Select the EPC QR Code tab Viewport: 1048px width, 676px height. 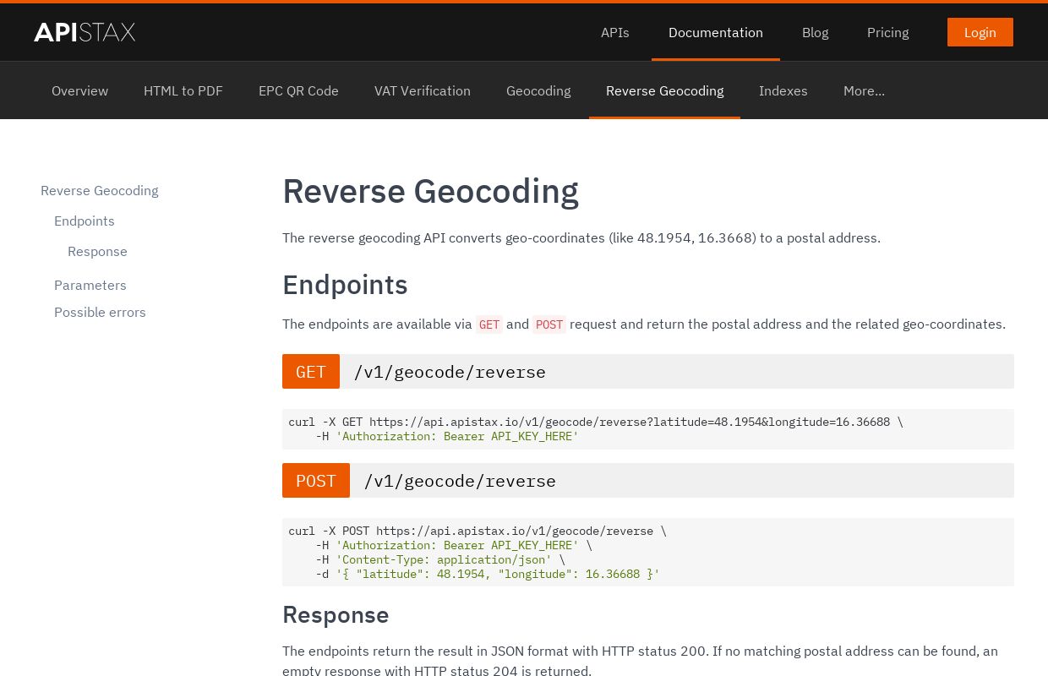click(298, 90)
